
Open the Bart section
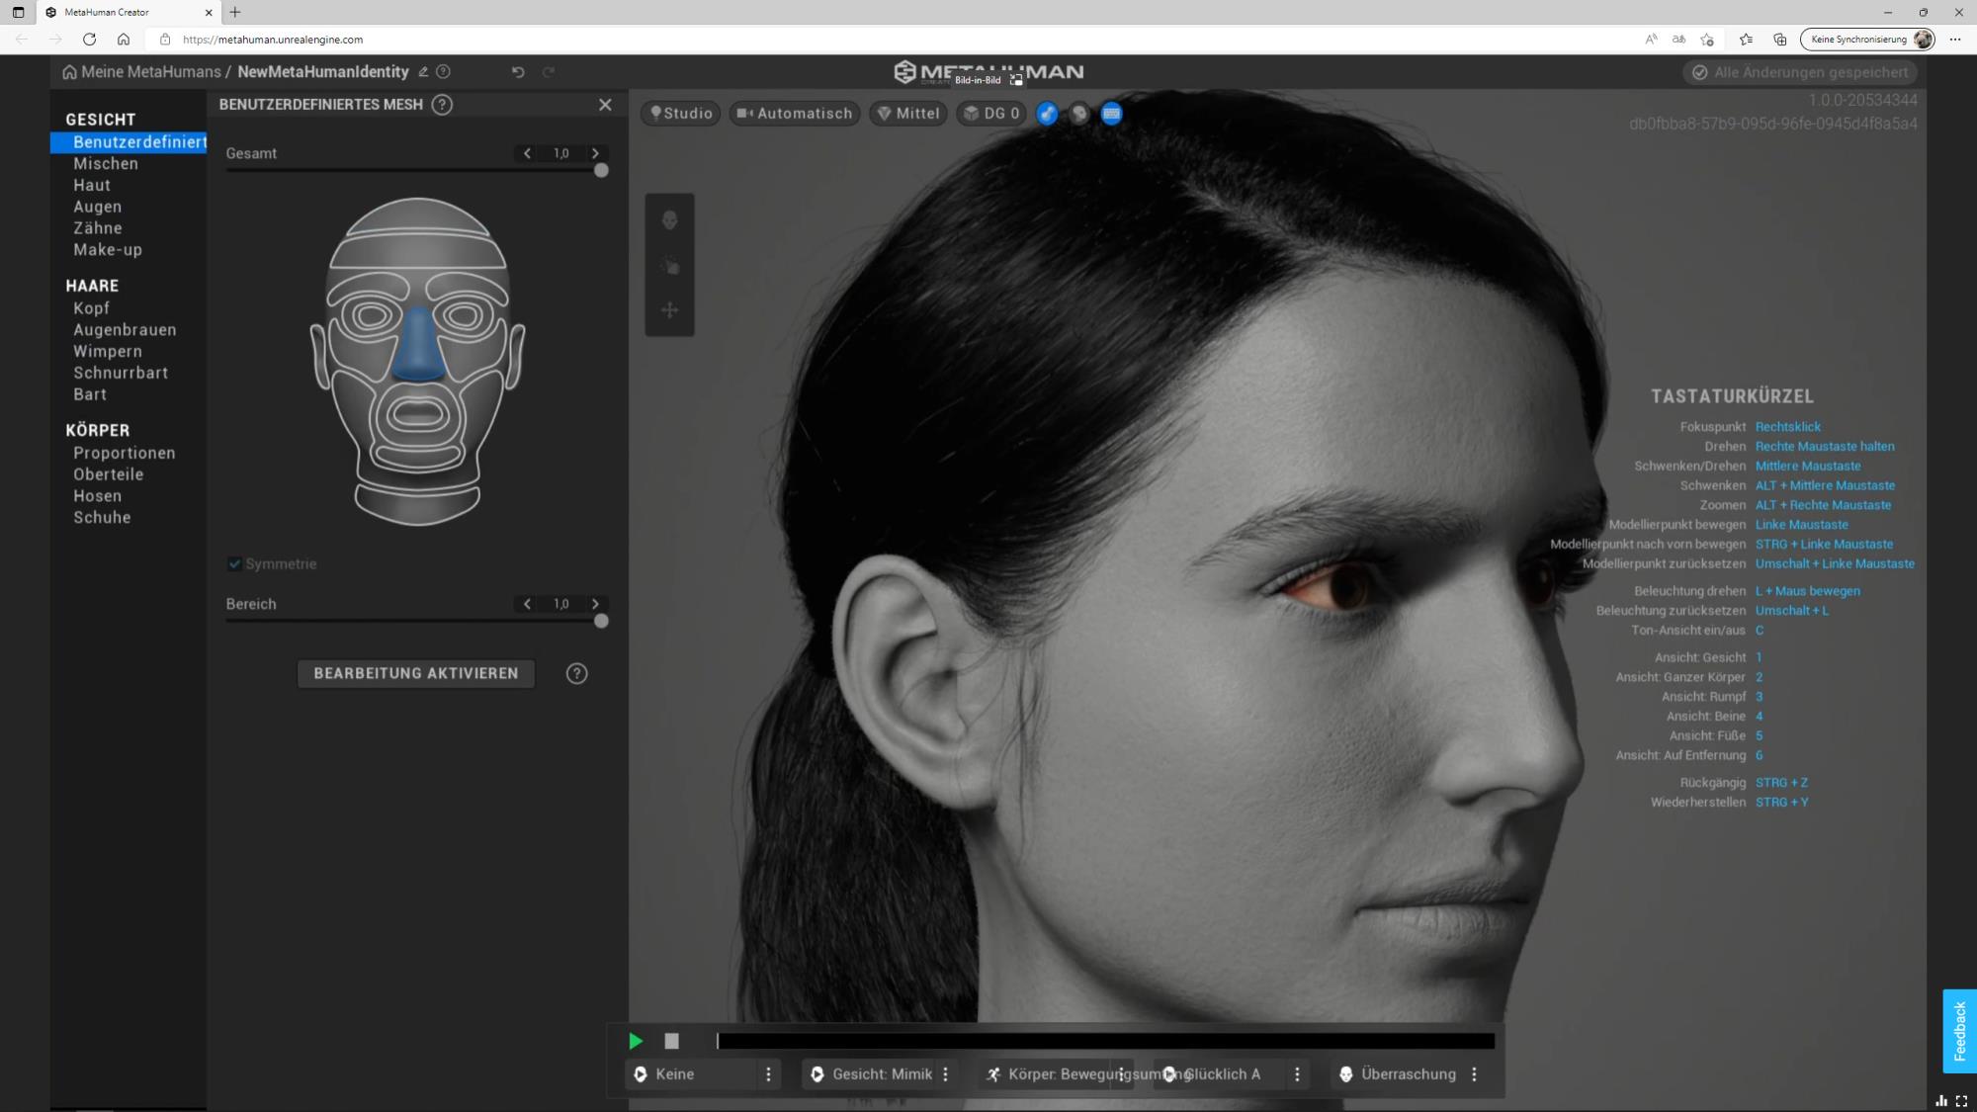point(90,394)
